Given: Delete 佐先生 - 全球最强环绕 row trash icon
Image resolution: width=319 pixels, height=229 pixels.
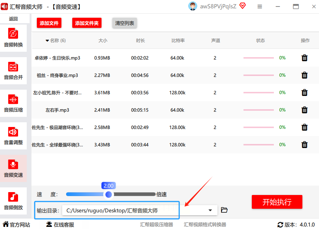Looking at the screenshot, I should click(304, 145).
